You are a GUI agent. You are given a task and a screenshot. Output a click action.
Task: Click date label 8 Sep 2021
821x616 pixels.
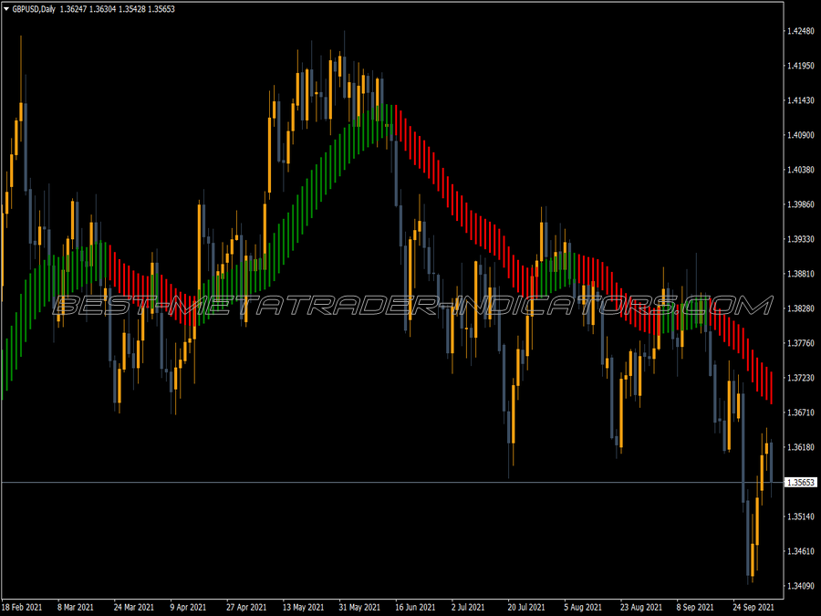695,607
